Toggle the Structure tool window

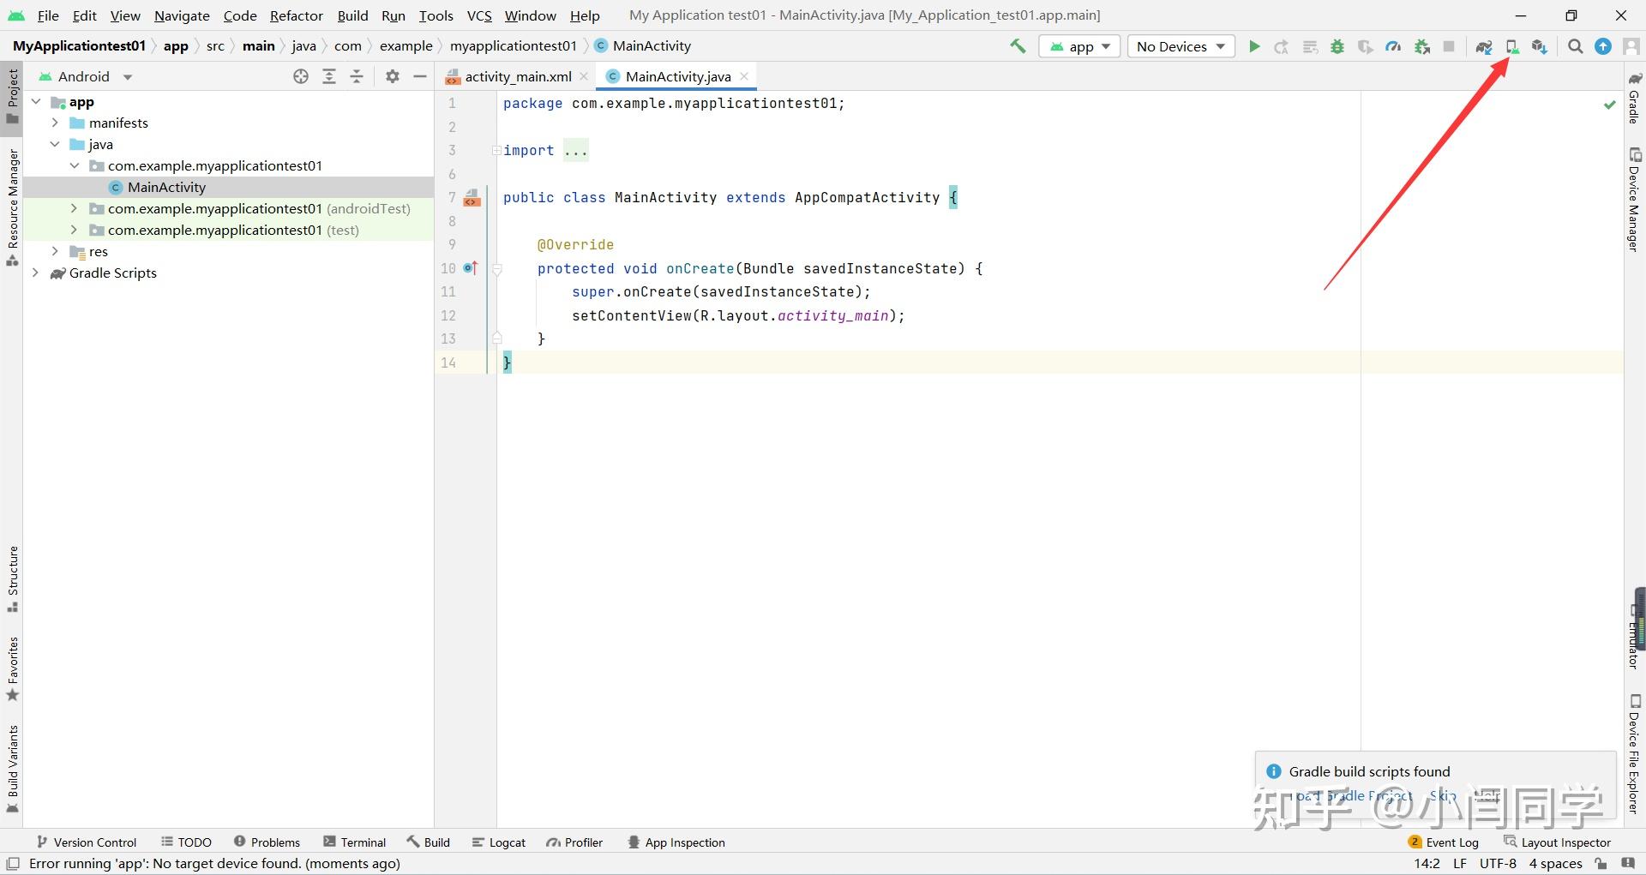coord(12,580)
